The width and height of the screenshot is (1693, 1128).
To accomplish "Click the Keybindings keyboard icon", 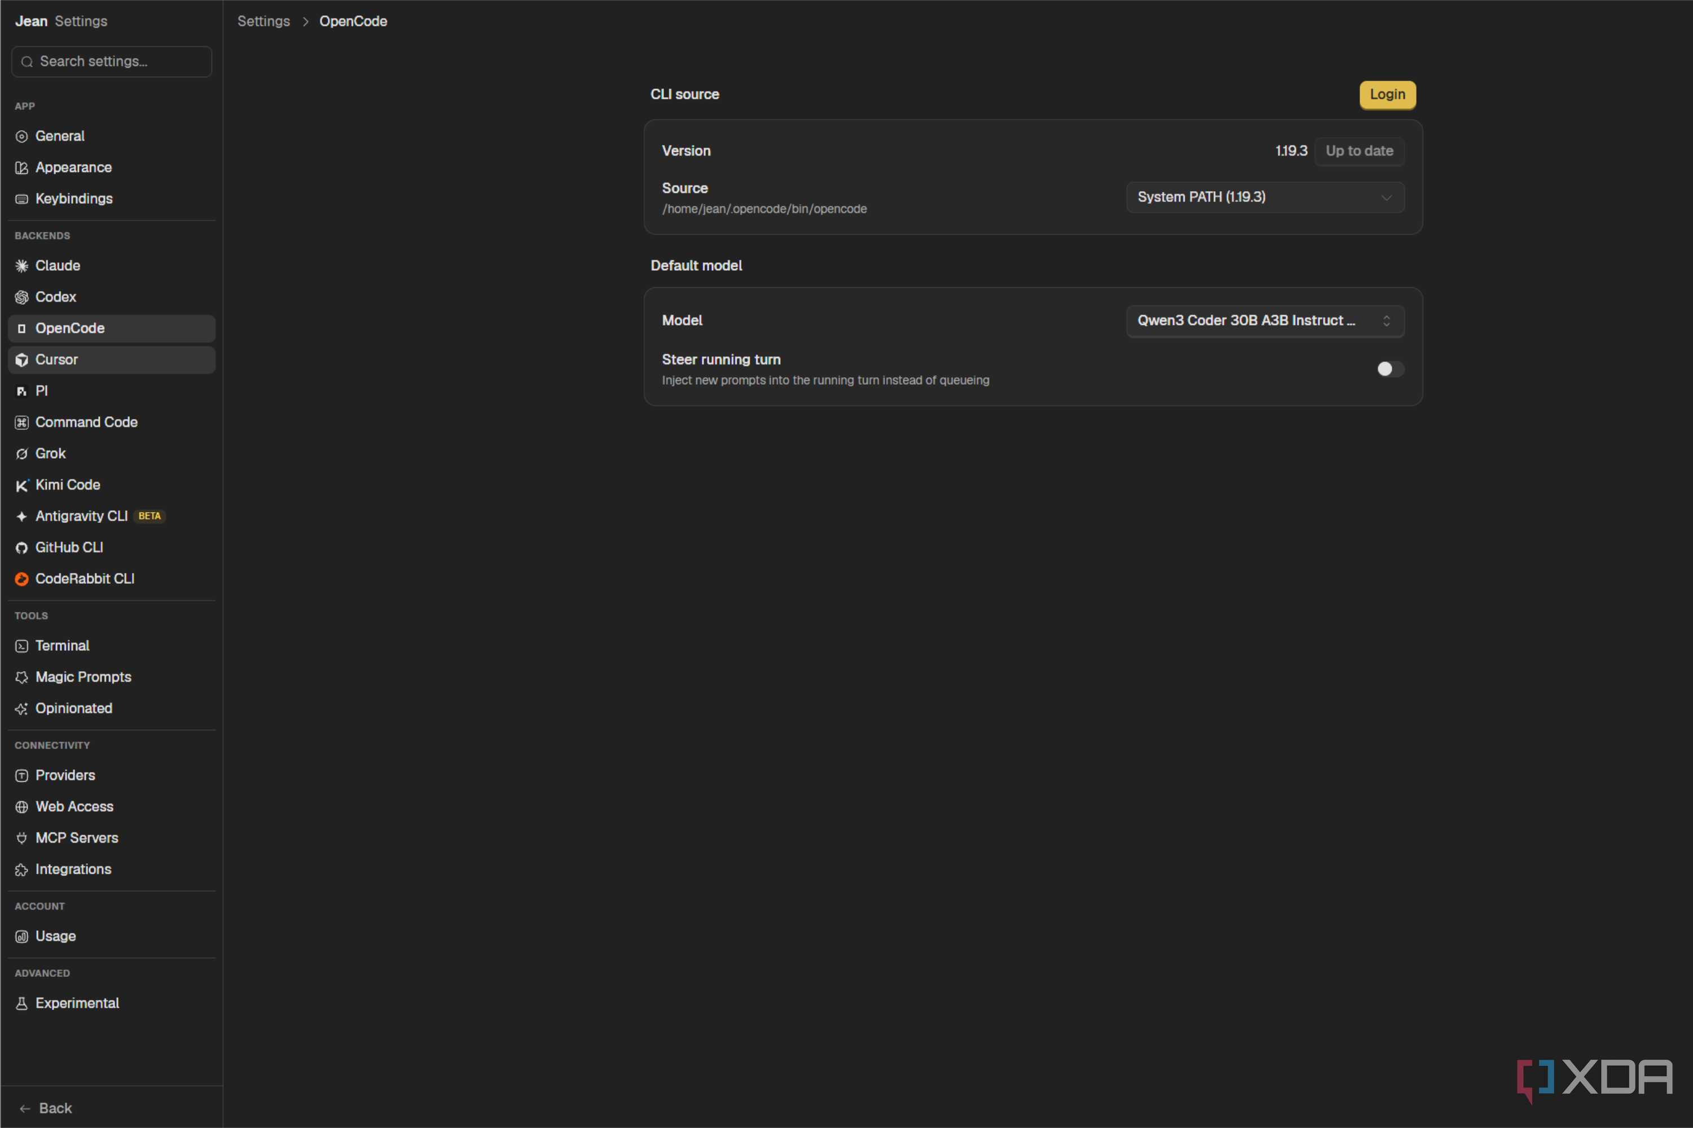I will (21, 199).
